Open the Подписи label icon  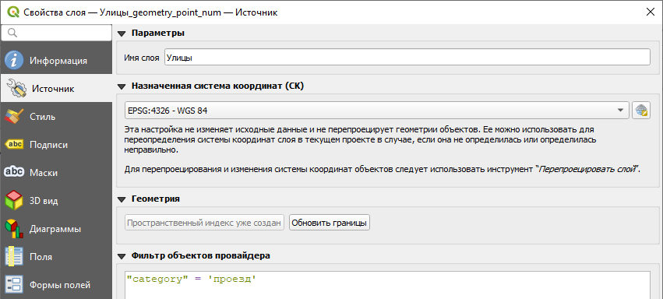click(x=14, y=145)
